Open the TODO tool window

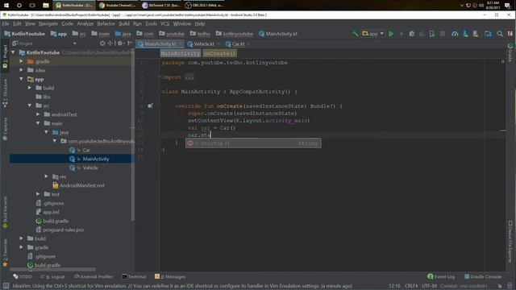coord(23,276)
